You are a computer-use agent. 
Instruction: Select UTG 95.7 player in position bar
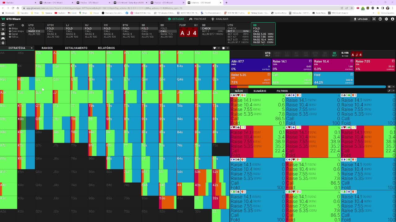(x=268, y=54)
